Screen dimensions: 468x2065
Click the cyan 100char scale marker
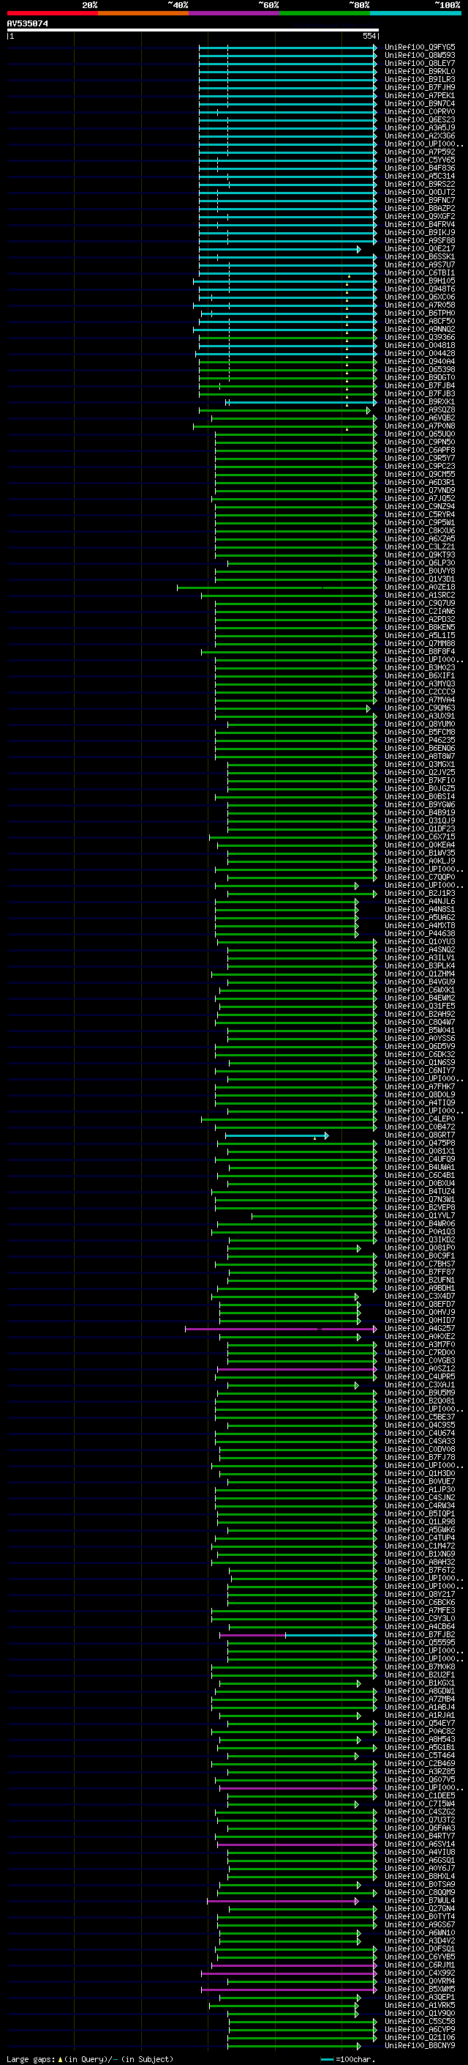326,2058
